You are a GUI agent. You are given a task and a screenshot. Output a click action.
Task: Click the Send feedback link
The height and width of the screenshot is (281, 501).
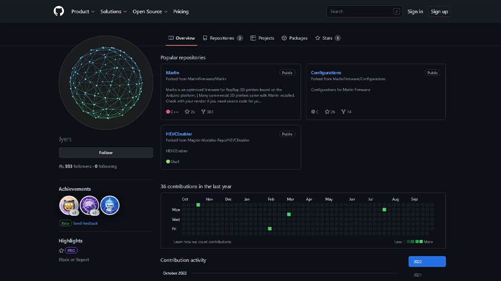pyautogui.click(x=85, y=223)
